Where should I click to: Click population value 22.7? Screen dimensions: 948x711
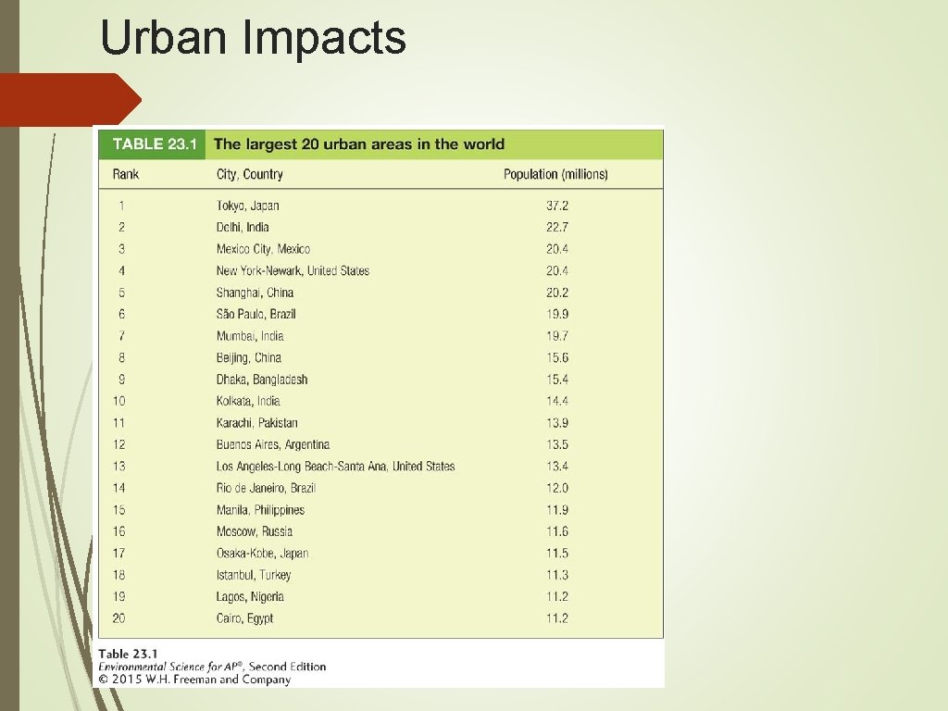coord(556,228)
